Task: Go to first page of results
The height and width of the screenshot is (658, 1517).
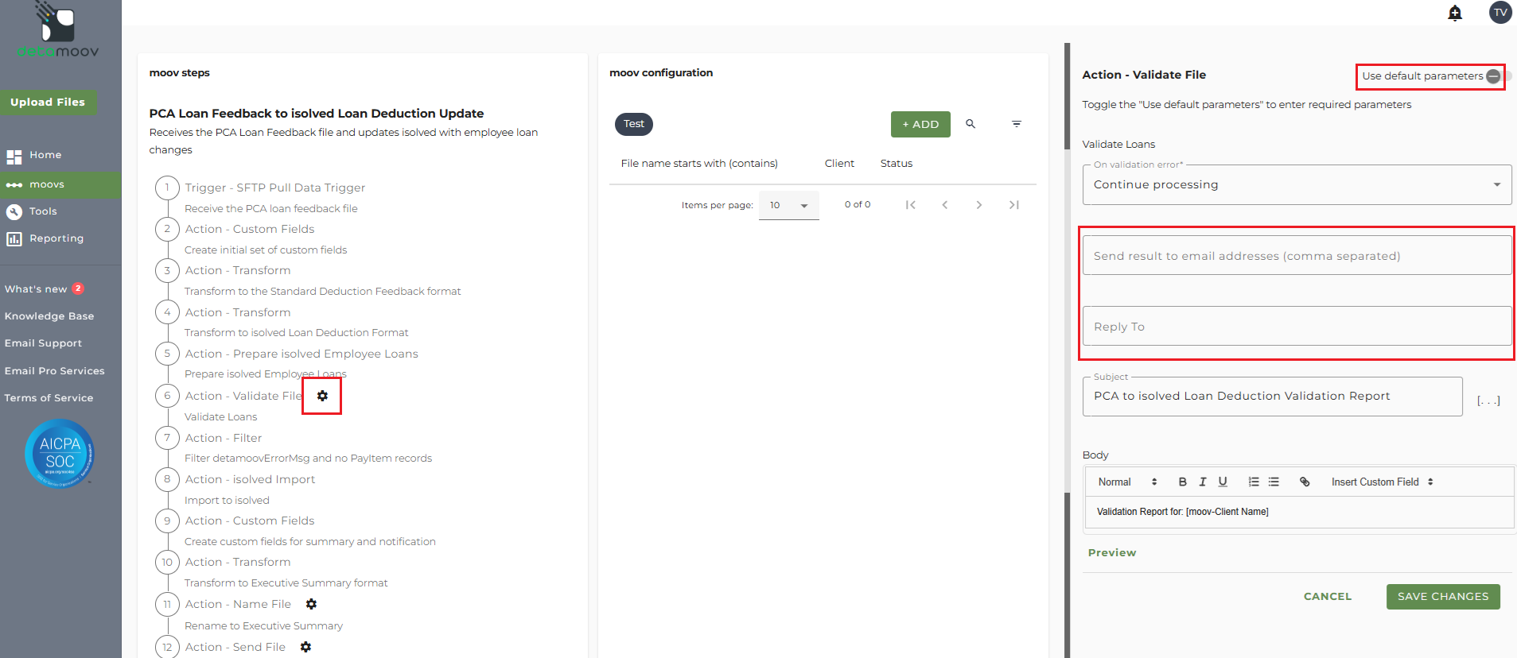Action: pyautogui.click(x=911, y=205)
